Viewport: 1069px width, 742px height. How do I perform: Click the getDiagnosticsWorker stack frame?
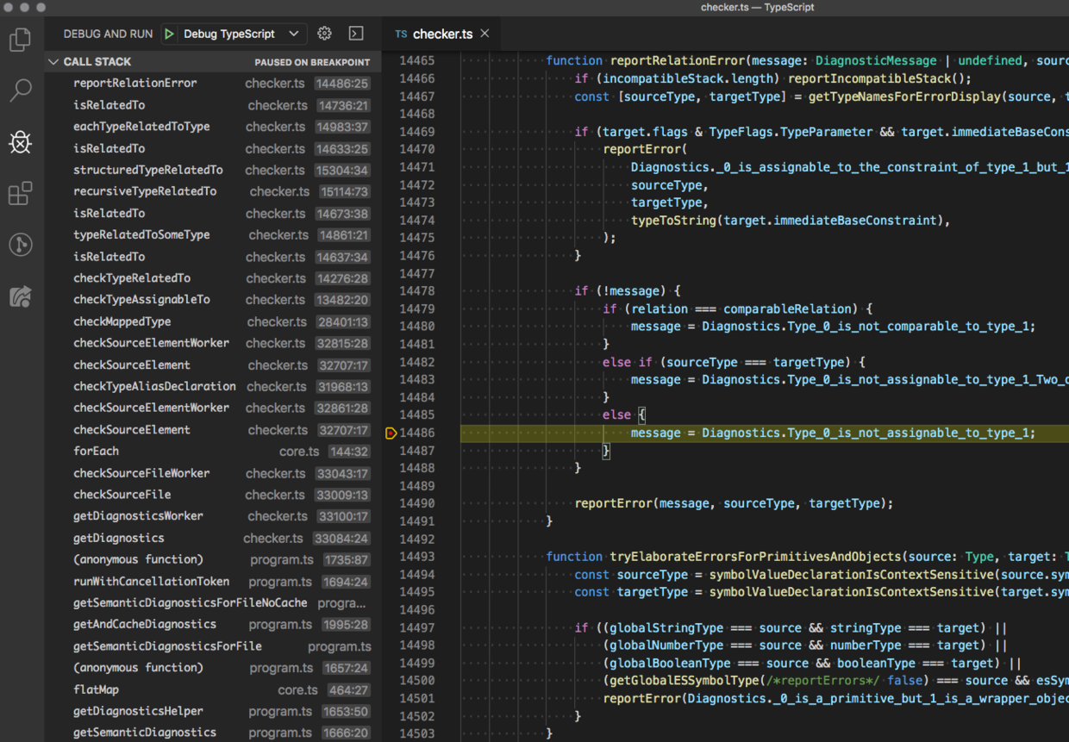[x=138, y=516]
